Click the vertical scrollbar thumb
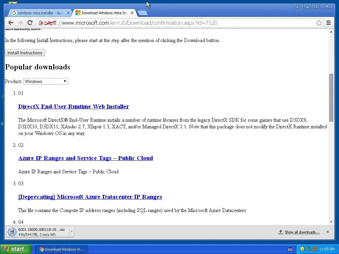Screen dimensions: 339x254 331,98
